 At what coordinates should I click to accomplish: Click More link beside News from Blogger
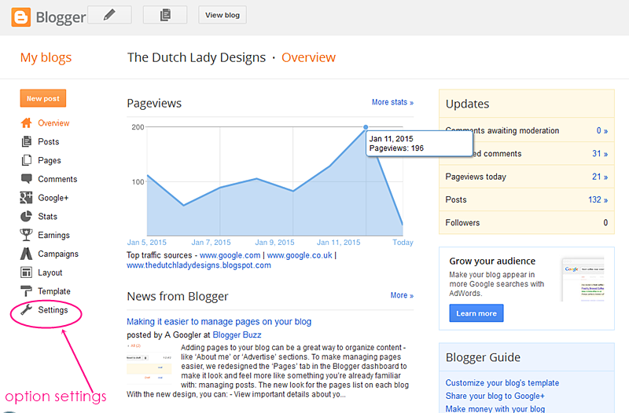[x=402, y=295]
